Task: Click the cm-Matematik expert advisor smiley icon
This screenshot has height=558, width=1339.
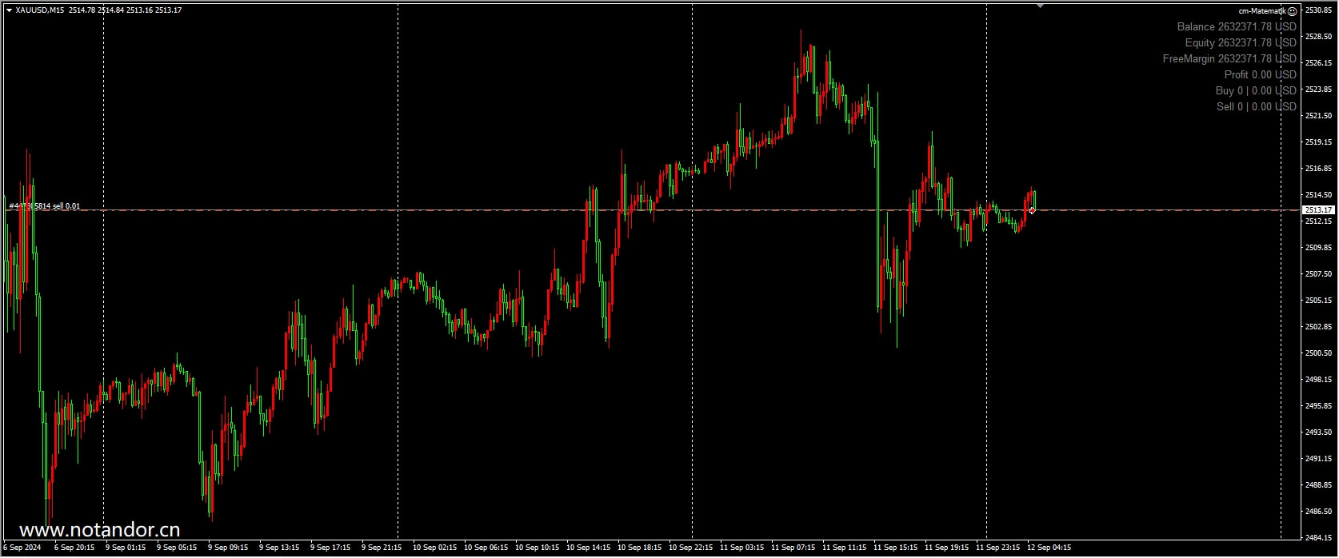Action: pyautogui.click(x=1293, y=11)
